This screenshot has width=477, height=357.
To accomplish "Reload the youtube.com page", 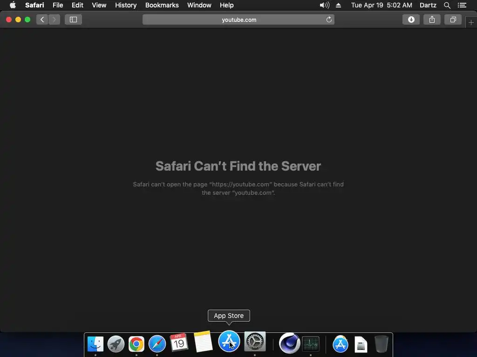I will click(x=329, y=20).
